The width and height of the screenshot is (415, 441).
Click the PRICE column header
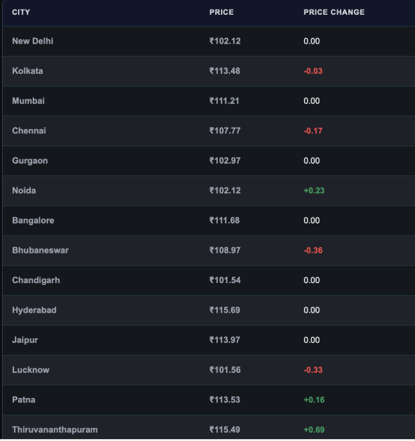click(x=221, y=12)
